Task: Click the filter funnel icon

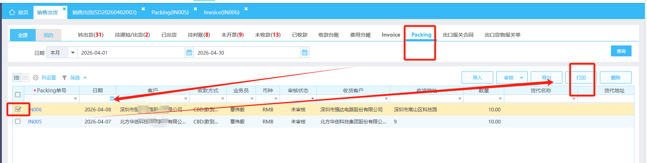Action: pyautogui.click(x=64, y=78)
